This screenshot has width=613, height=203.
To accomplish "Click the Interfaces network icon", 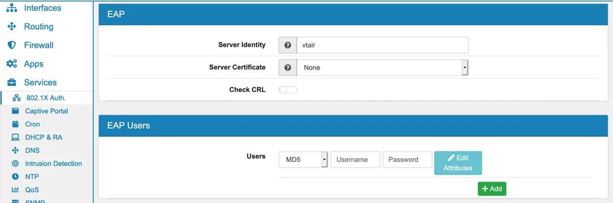I will point(11,8).
